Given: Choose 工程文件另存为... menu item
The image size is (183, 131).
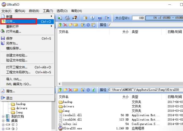Looking at the screenshot, I should coord(27,72).
